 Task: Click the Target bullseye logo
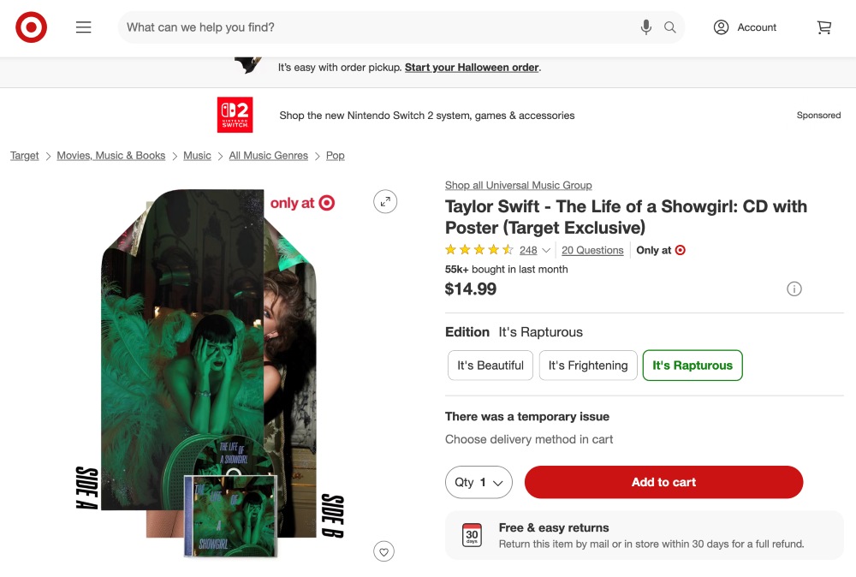[32, 27]
